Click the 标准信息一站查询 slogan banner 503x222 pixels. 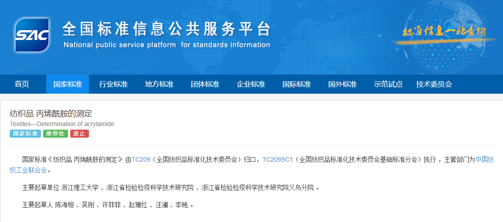[443, 32]
